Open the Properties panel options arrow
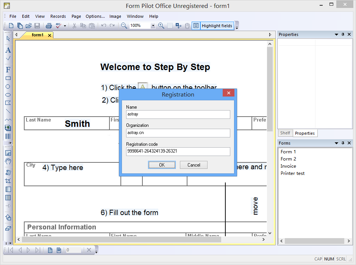The height and width of the screenshot is (265, 356). coord(336,34)
